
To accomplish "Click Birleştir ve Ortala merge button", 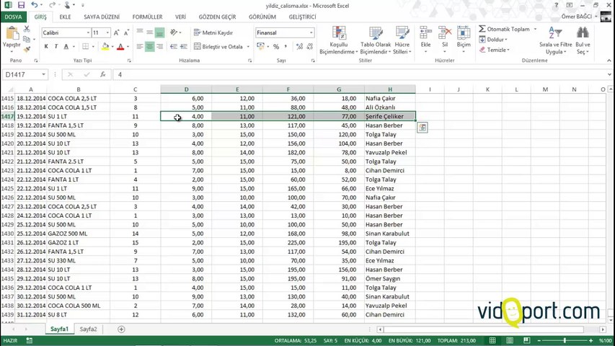I will click(218, 46).
